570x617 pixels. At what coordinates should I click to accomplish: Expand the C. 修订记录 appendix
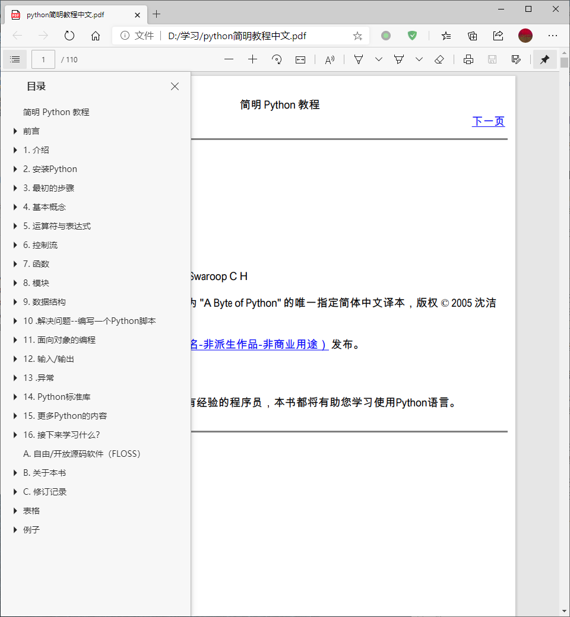click(x=15, y=492)
